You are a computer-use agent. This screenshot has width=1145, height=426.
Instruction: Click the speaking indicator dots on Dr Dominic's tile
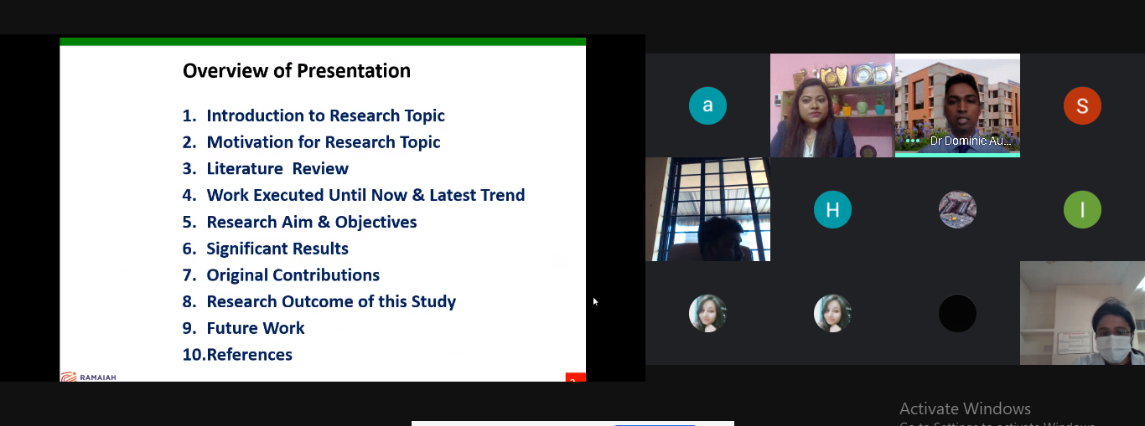coord(912,141)
